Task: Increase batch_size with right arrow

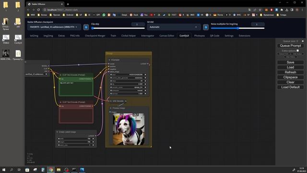Action: 93,145
